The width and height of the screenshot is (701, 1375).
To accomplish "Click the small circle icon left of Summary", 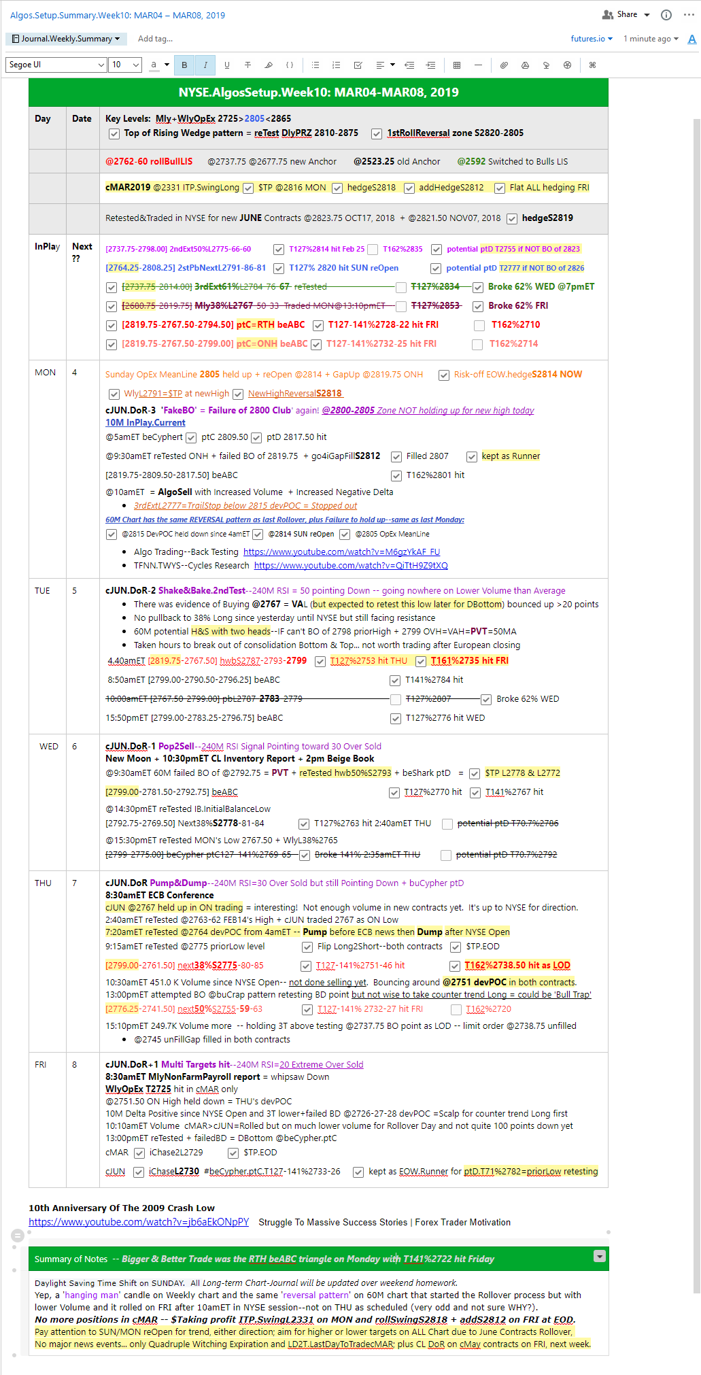I will click(x=18, y=1236).
